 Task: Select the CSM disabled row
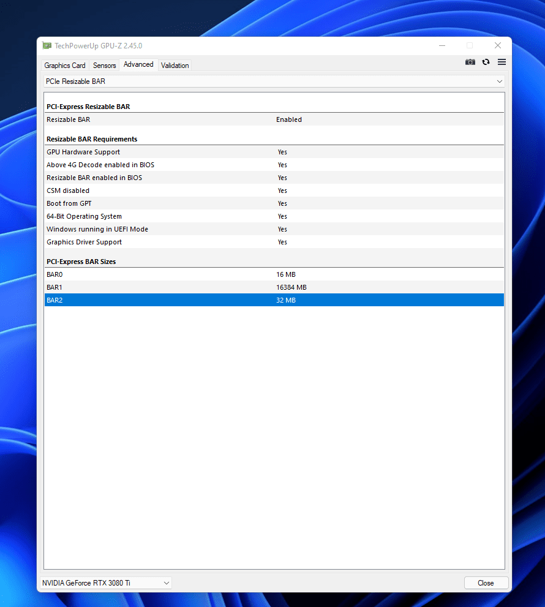coord(274,190)
